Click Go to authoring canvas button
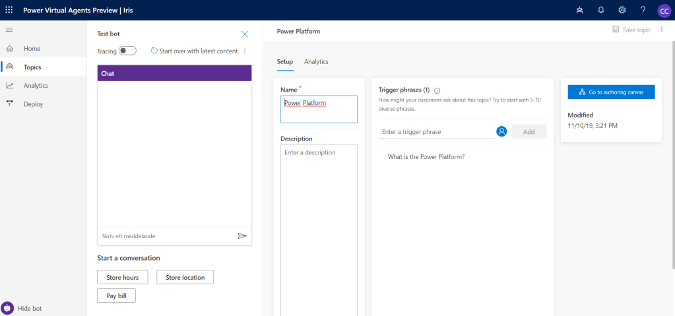Viewport: 675px width, 316px height. click(x=611, y=92)
